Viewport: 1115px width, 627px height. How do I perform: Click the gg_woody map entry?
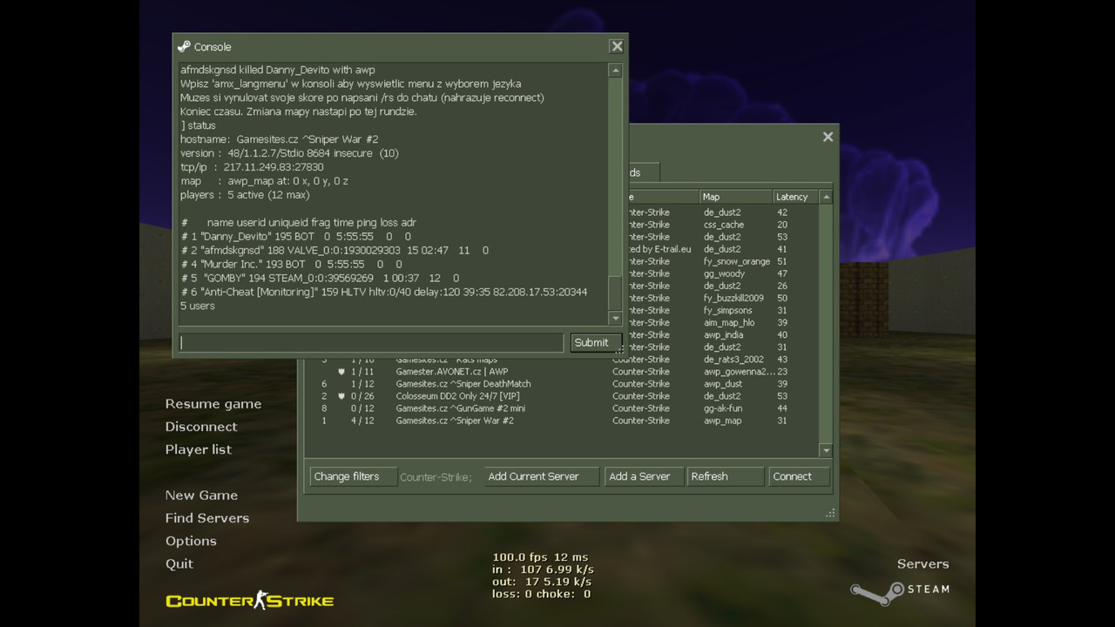[x=724, y=273]
